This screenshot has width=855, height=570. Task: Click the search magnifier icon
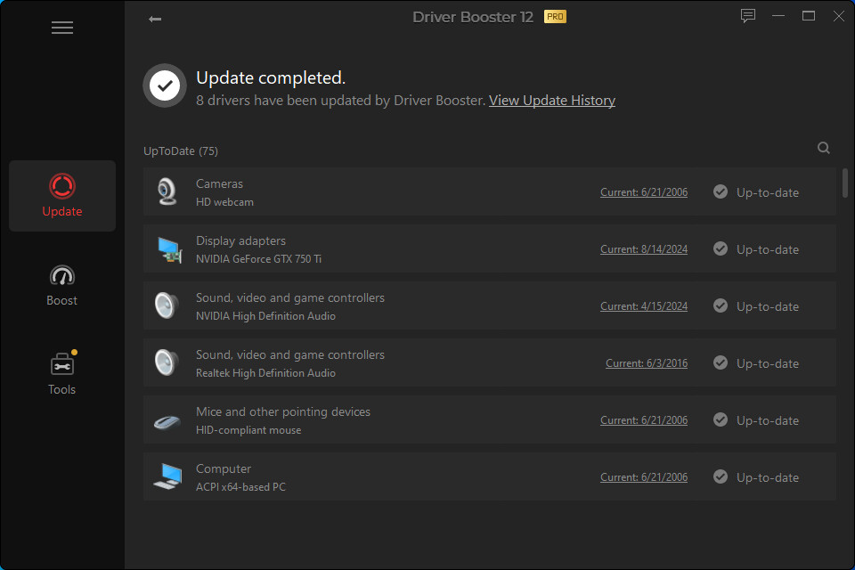[x=824, y=149]
